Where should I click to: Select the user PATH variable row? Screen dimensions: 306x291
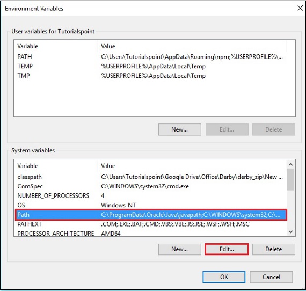point(150,57)
